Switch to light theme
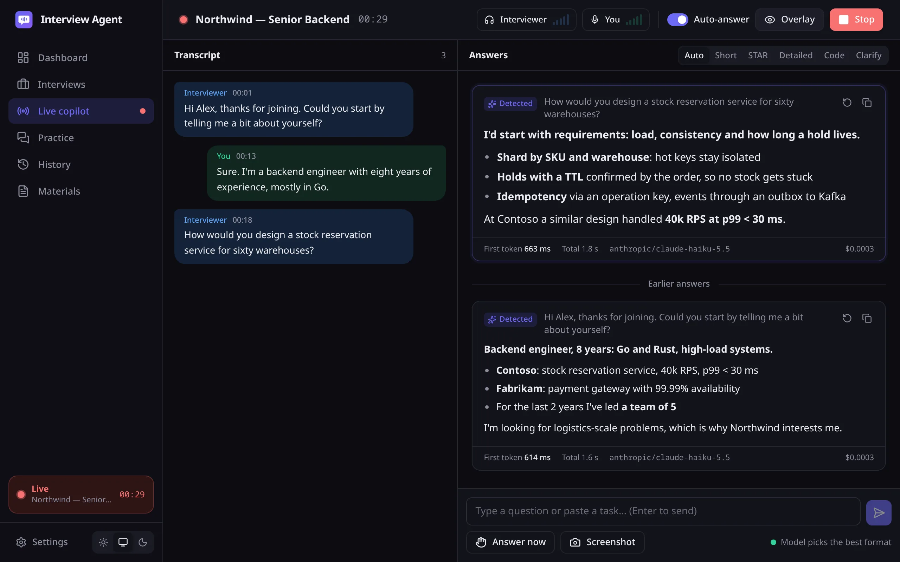 tap(103, 542)
